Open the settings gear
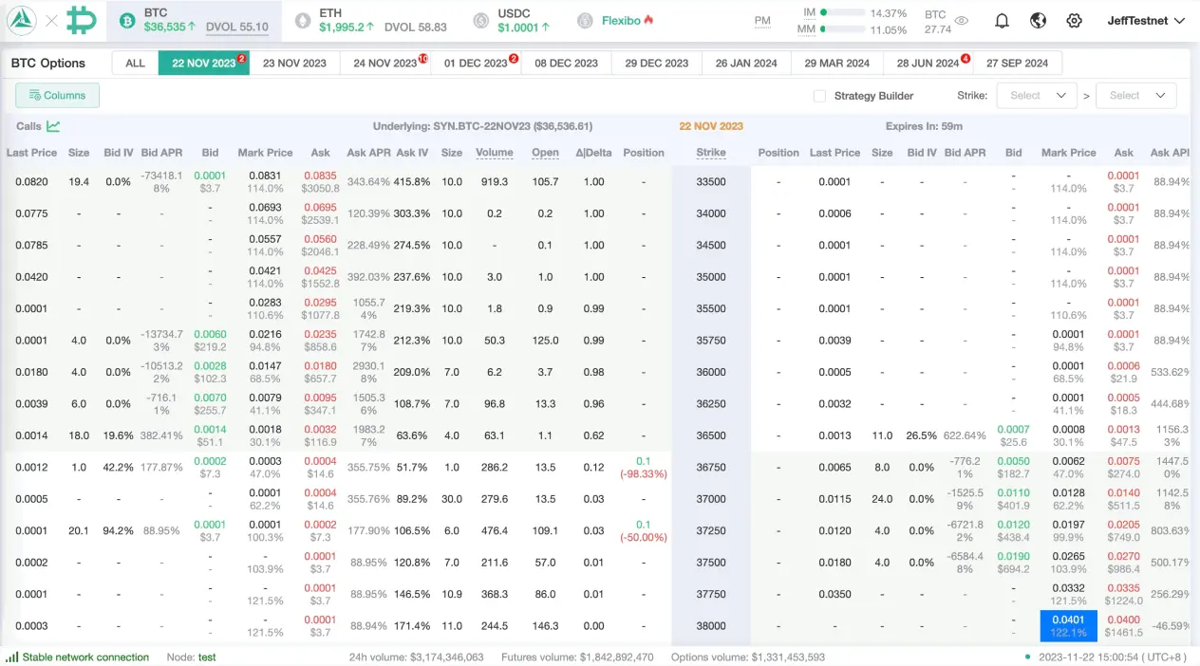This screenshot has width=1200, height=666. click(1073, 19)
